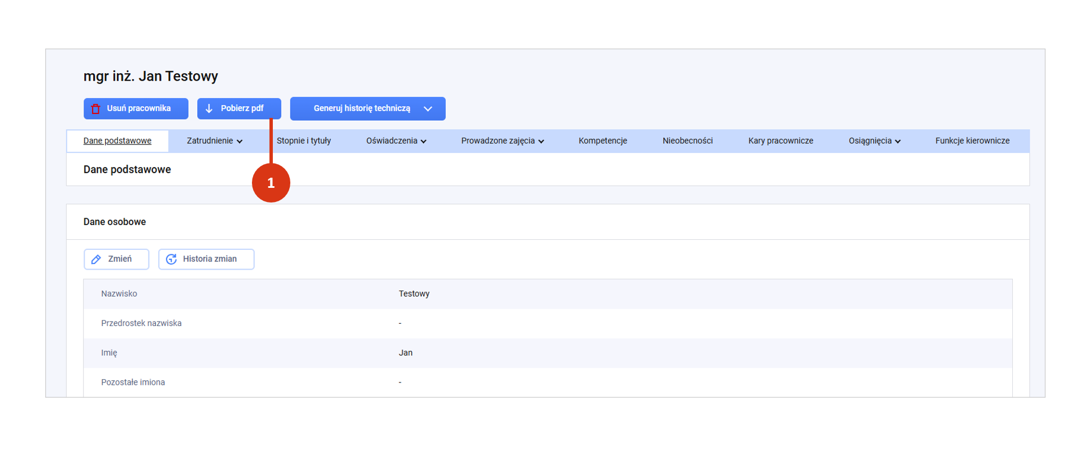Click the Imię row label
The width and height of the screenshot is (1084, 453).
[x=109, y=353]
